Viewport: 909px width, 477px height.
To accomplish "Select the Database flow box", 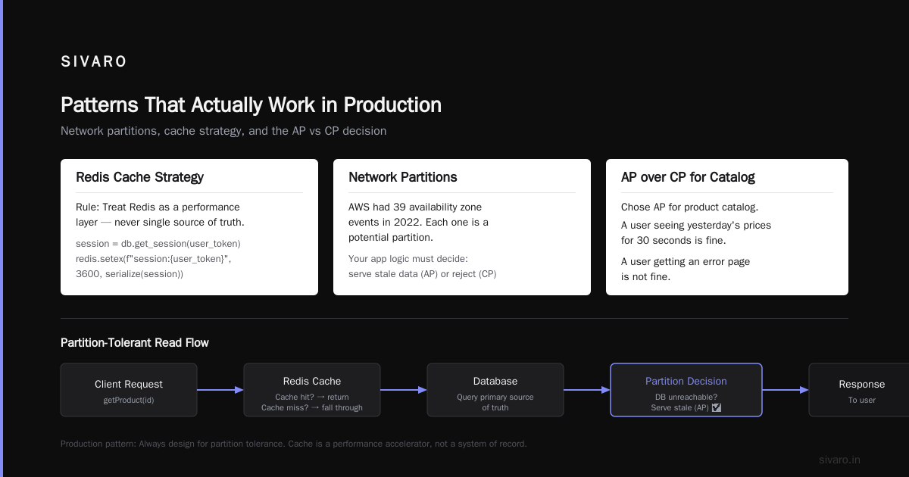I will (495, 390).
